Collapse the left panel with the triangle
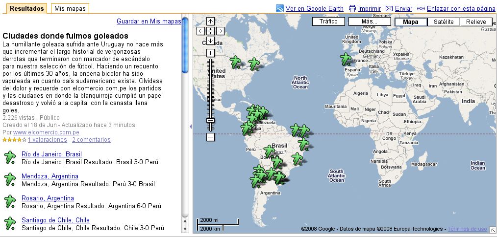 point(191,127)
